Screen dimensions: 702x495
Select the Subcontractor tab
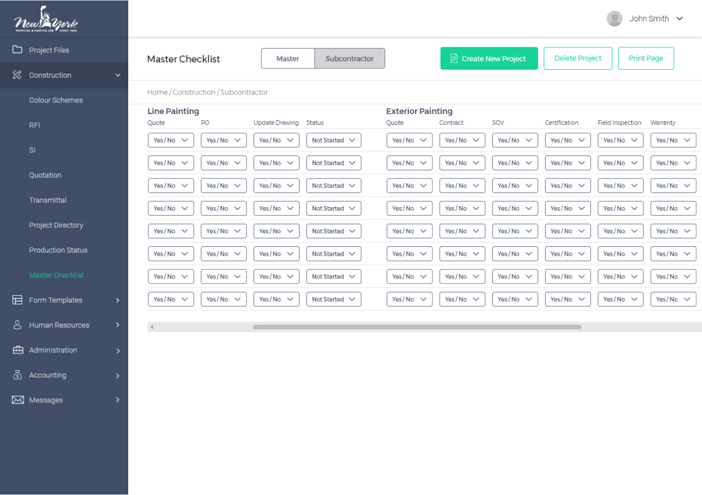[350, 58]
